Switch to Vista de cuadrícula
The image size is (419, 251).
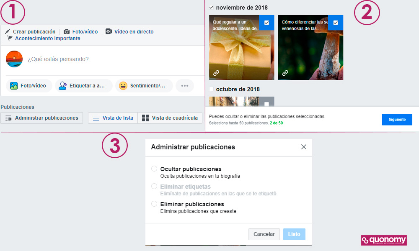[x=170, y=118]
